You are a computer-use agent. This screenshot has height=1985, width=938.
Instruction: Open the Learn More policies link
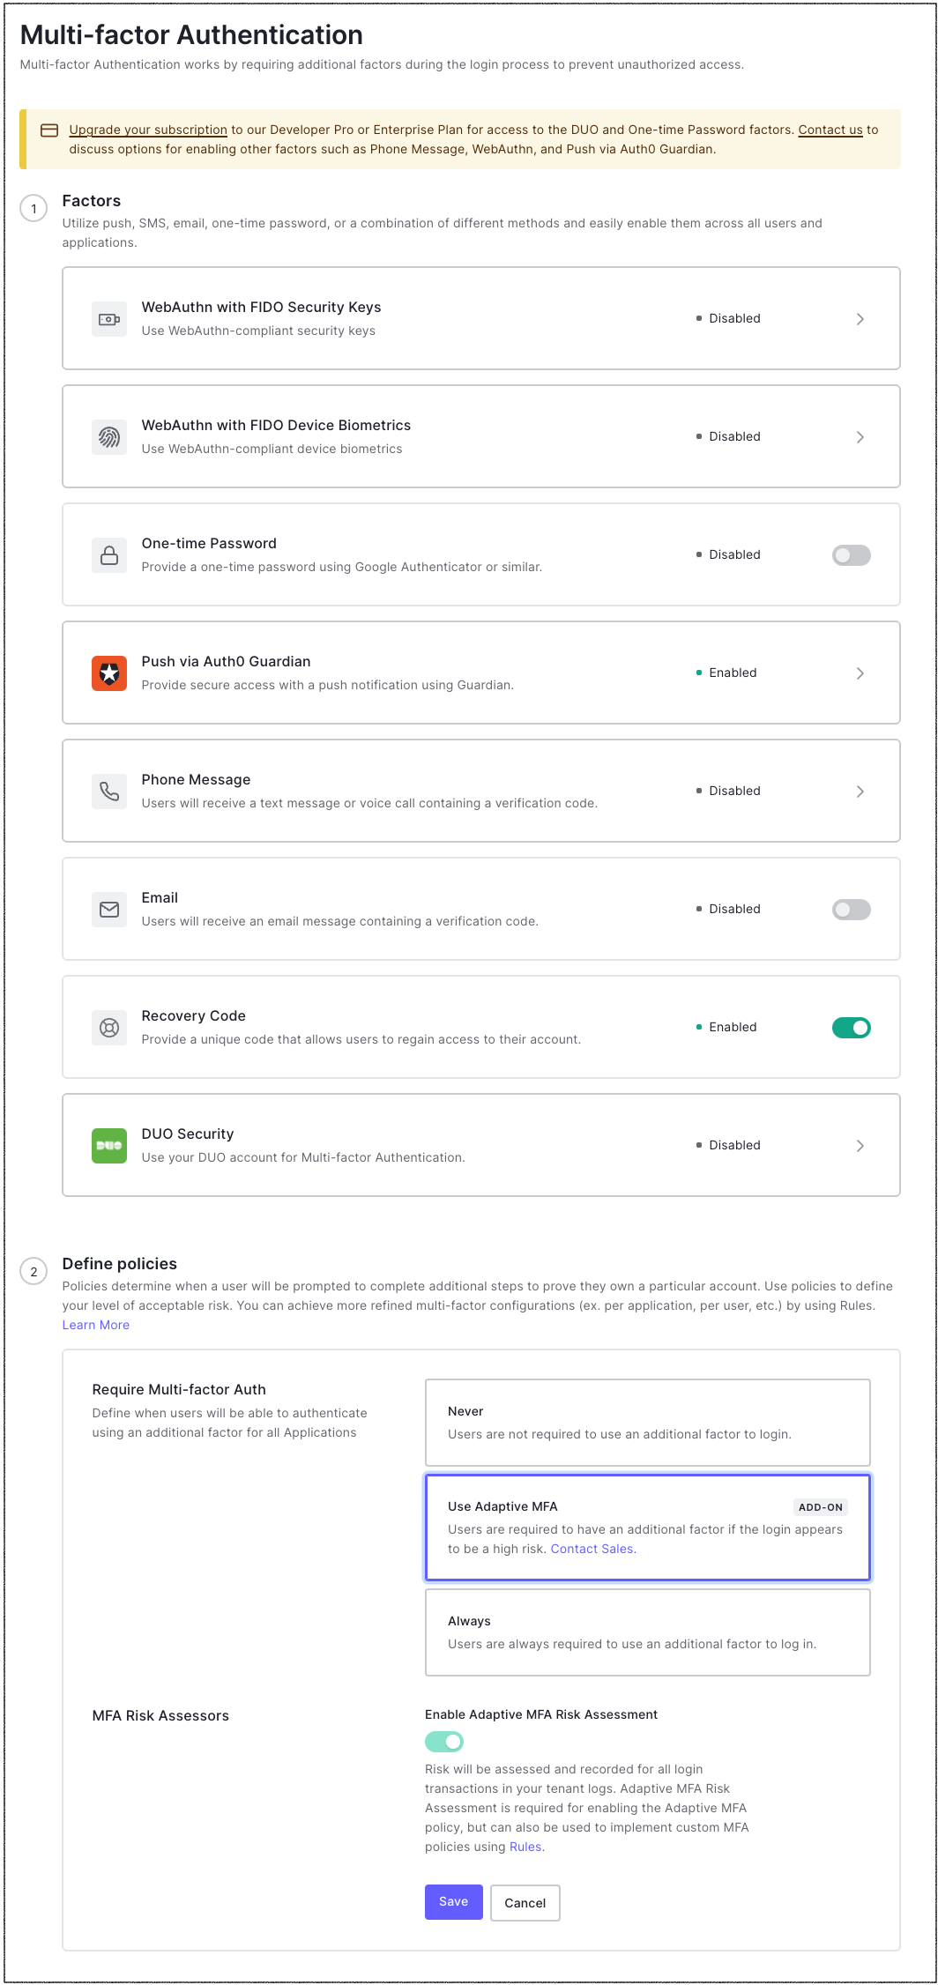click(96, 1326)
